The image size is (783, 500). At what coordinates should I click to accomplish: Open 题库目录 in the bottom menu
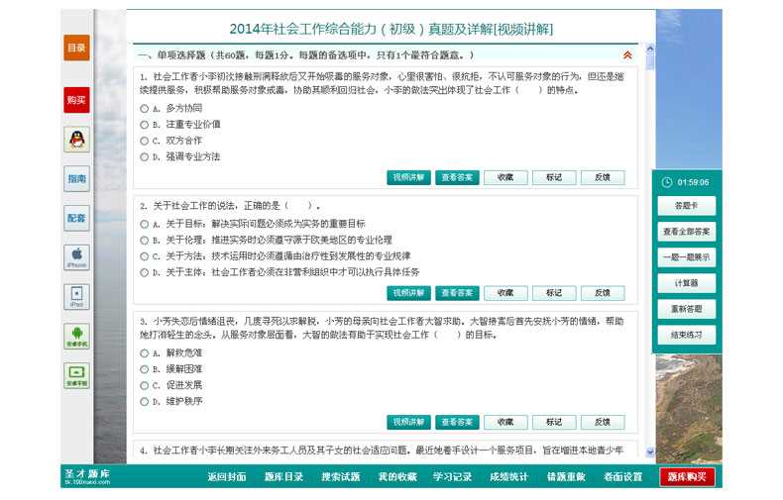(283, 476)
